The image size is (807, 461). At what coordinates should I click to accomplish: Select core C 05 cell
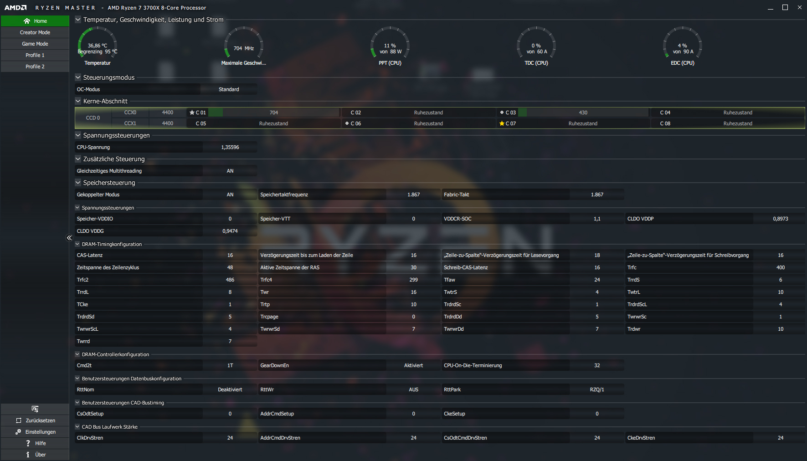[x=263, y=123]
